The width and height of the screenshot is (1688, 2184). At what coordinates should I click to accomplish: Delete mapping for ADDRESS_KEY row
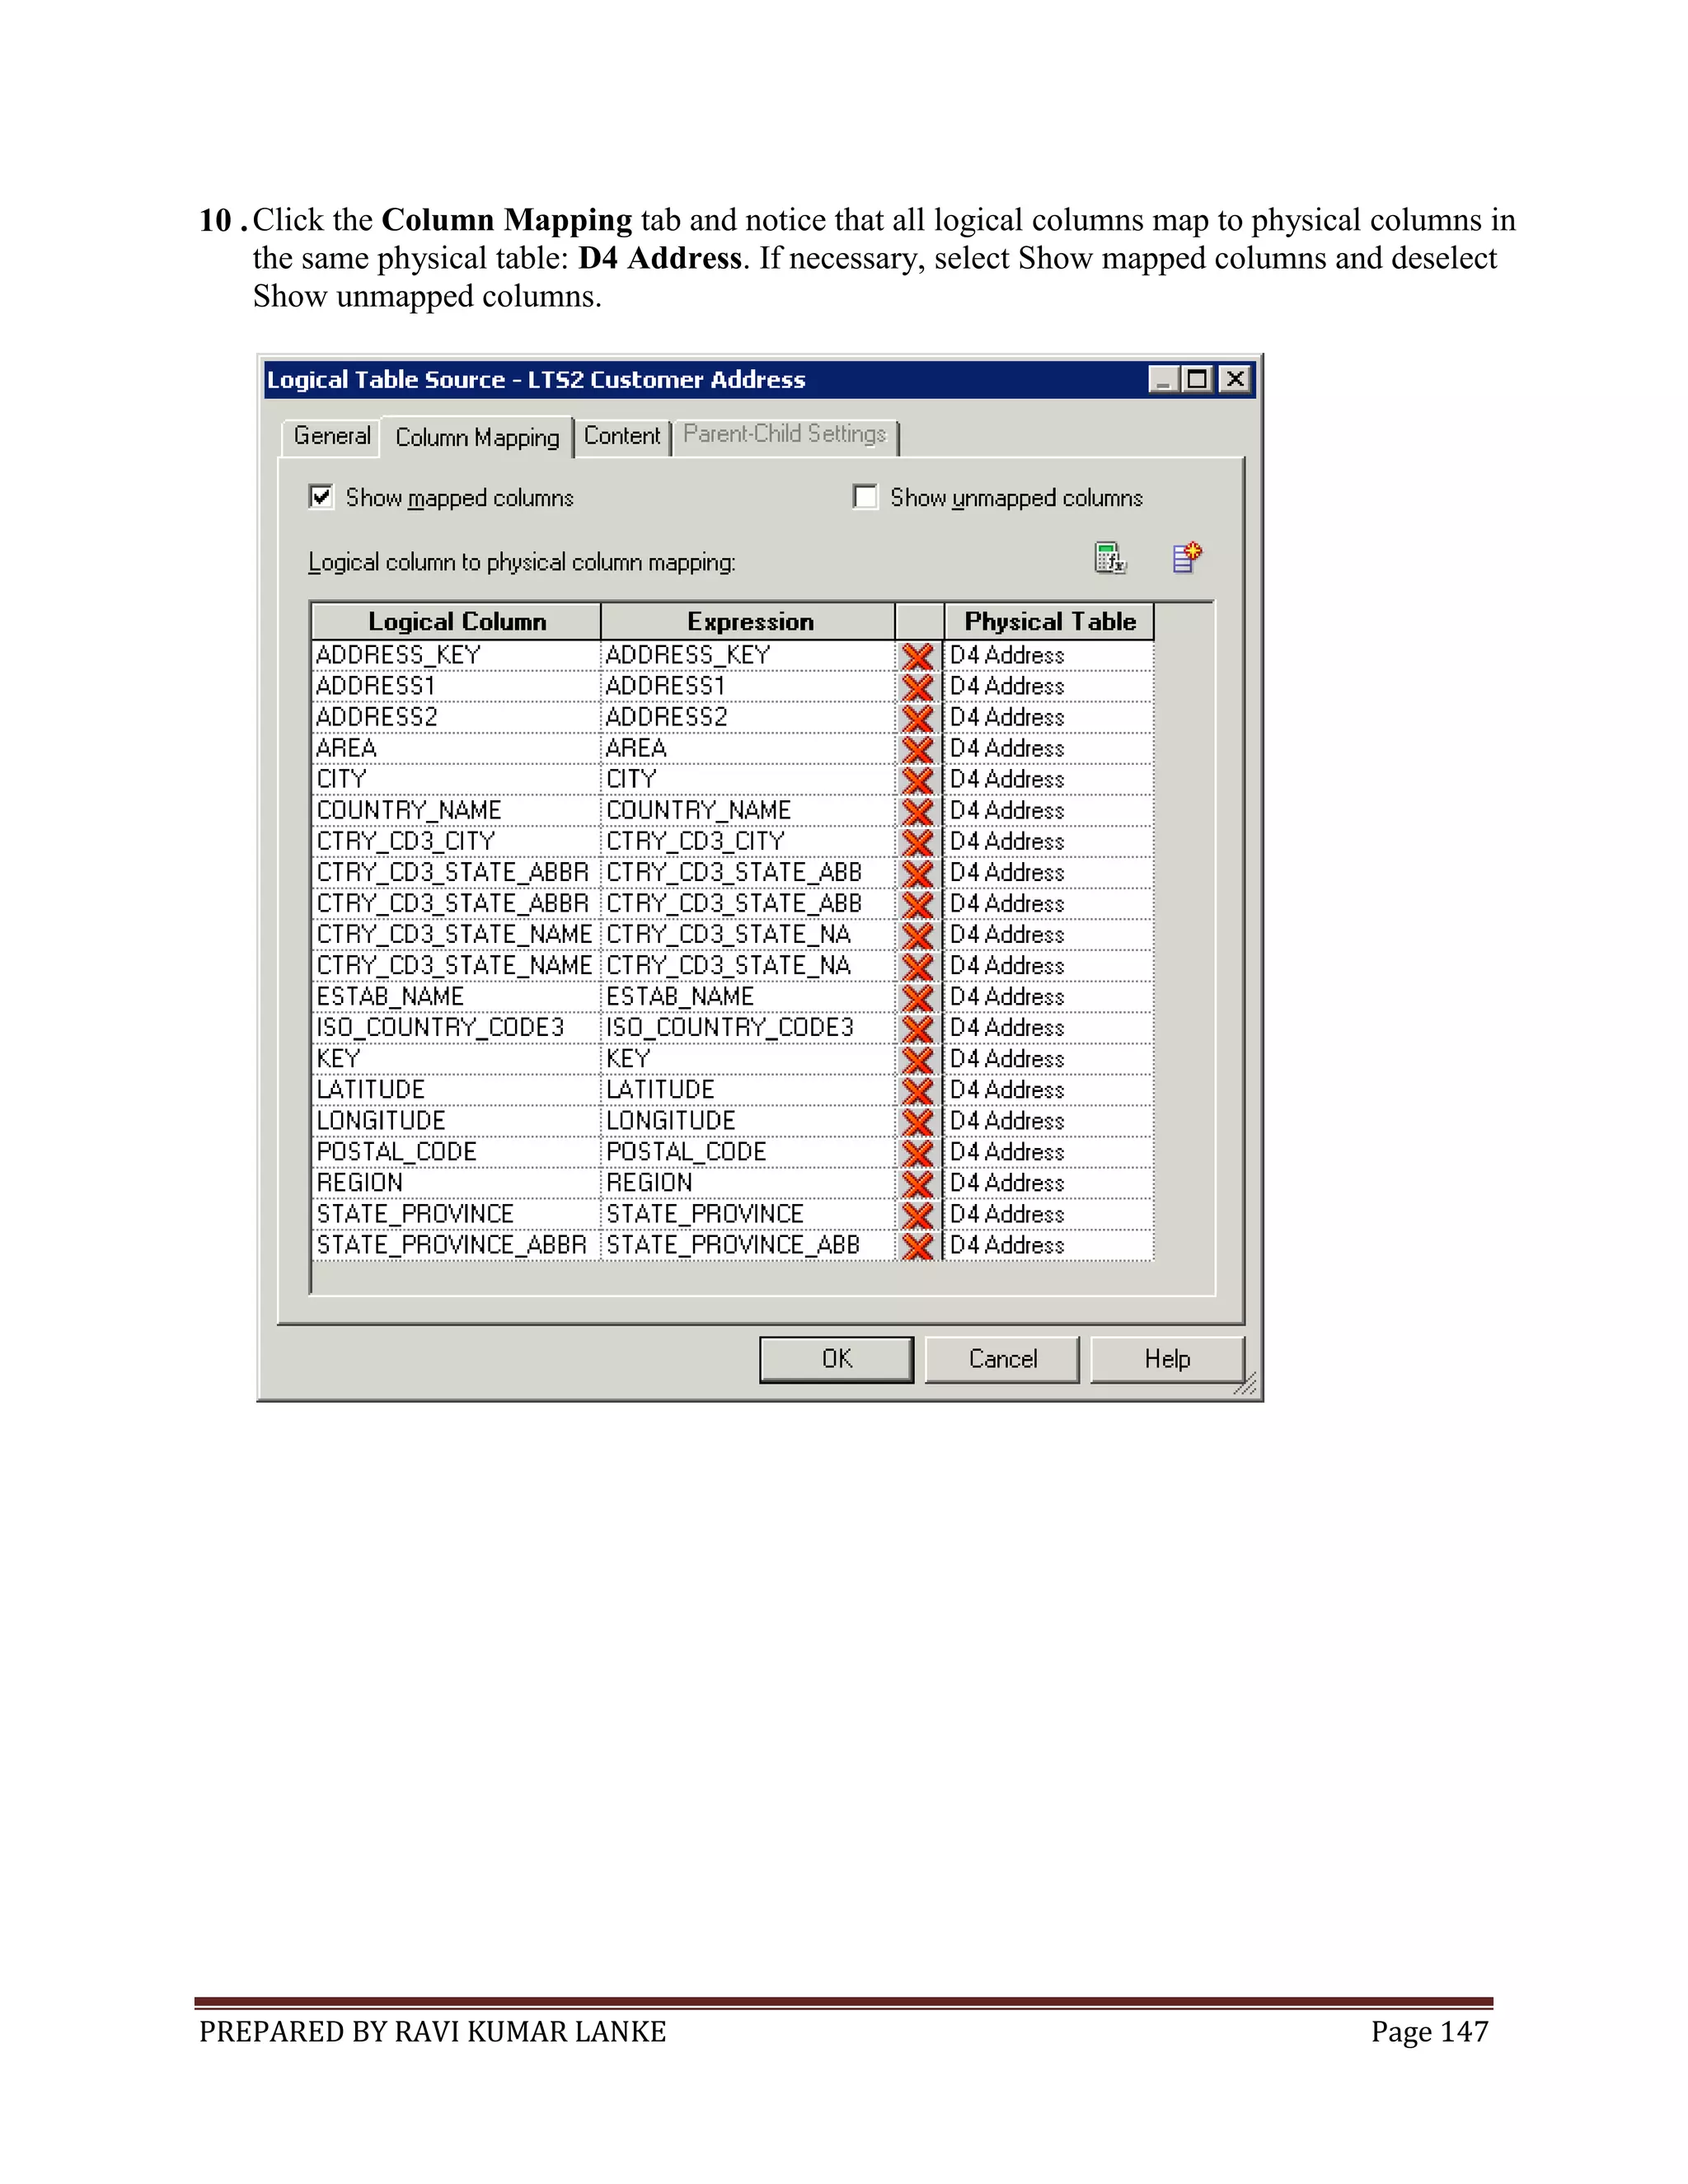[917, 656]
